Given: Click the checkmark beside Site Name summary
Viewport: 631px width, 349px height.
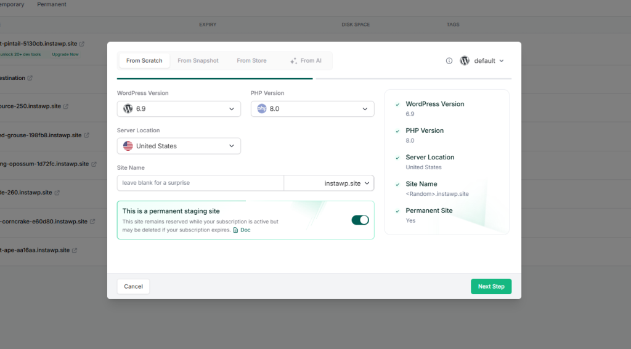Looking at the screenshot, I should point(397,185).
